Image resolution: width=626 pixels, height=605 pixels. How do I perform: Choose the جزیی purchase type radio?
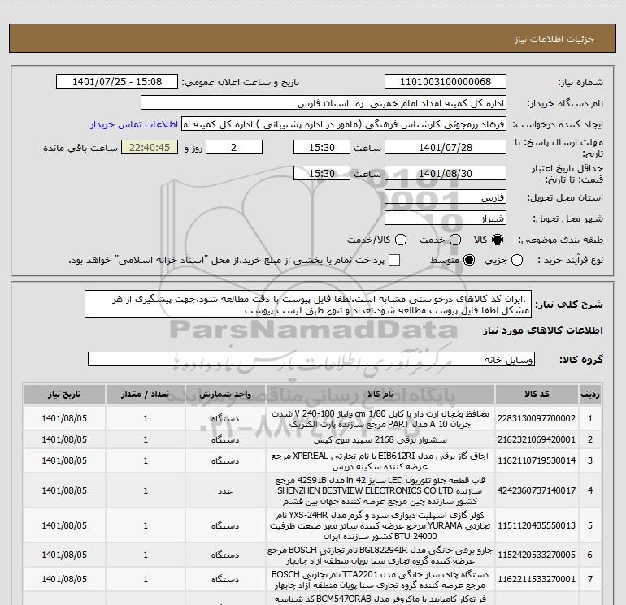[x=516, y=260]
